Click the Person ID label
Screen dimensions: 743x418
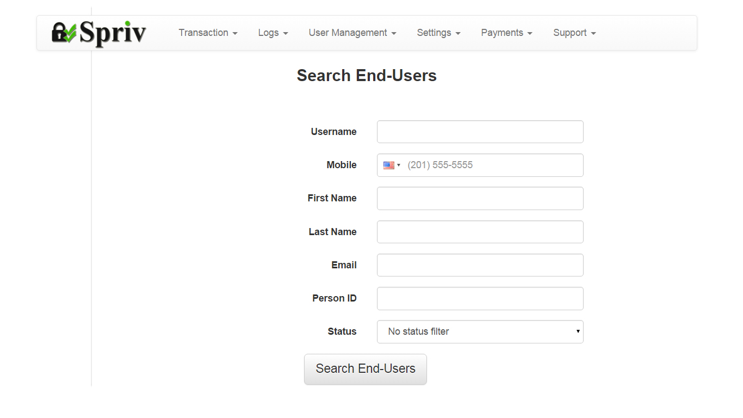[335, 298]
